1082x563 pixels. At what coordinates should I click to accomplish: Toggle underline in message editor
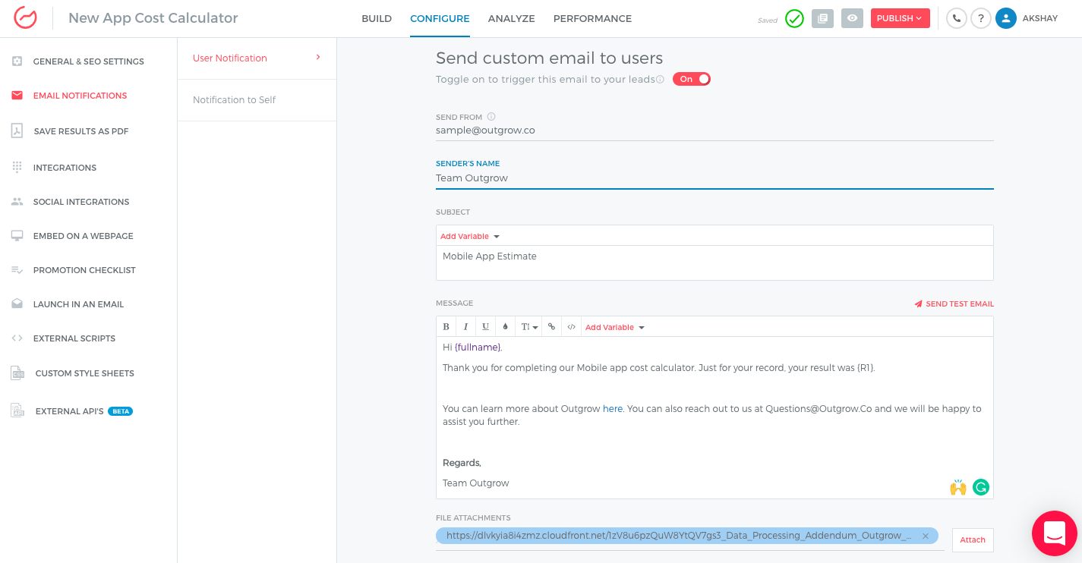pyautogui.click(x=486, y=327)
